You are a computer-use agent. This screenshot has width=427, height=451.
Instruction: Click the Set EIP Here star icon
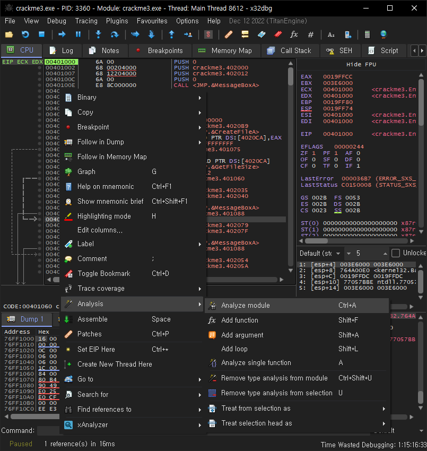68,350
